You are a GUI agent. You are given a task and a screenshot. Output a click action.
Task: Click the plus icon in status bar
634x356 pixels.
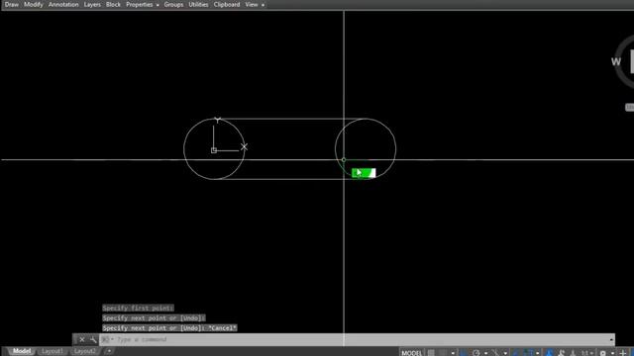point(623,353)
